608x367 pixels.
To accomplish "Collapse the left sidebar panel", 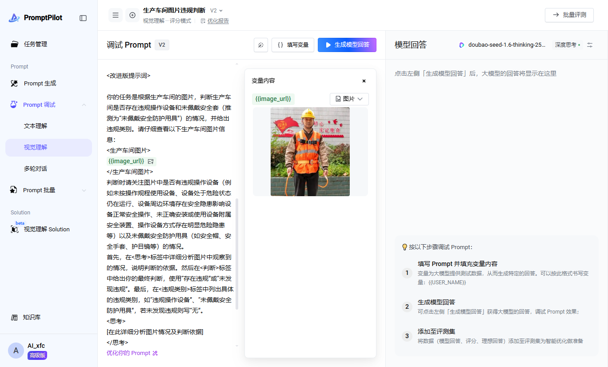I will (x=83, y=18).
